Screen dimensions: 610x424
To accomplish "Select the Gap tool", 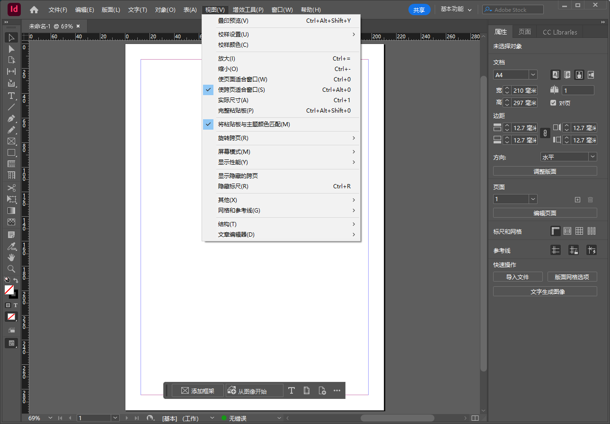I will click(x=11, y=72).
